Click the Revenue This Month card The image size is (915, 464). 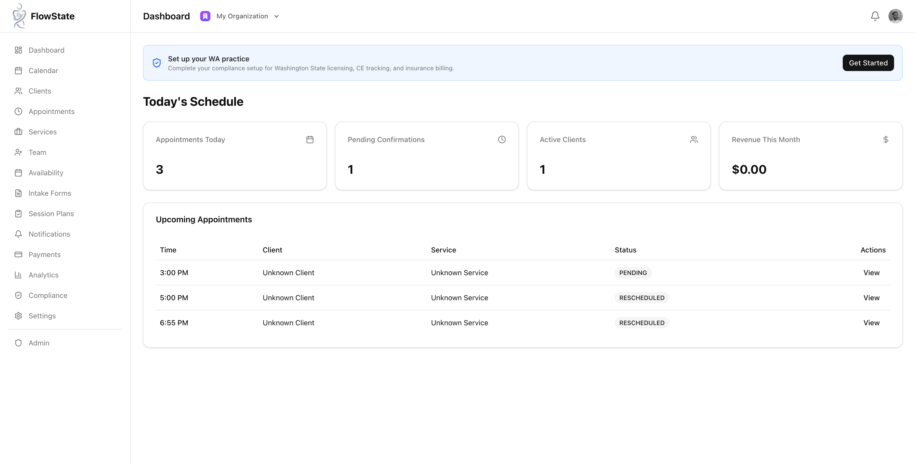pyautogui.click(x=810, y=156)
